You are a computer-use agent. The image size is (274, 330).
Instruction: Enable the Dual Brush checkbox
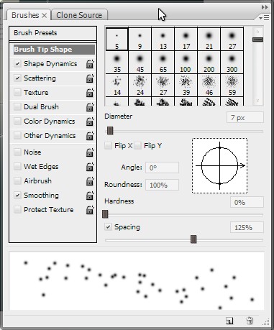pyautogui.click(x=17, y=106)
